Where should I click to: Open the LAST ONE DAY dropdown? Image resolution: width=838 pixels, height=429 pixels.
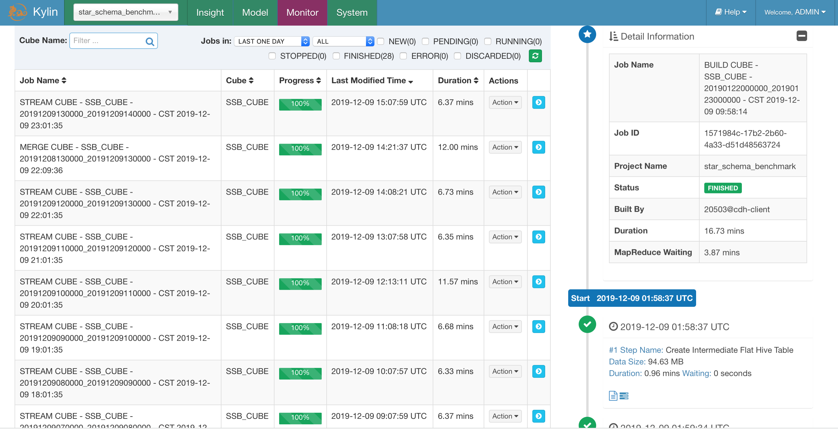pyautogui.click(x=271, y=41)
